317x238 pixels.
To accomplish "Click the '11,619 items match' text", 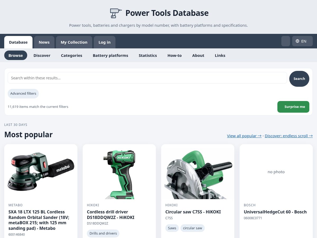I will [x=38, y=107].
